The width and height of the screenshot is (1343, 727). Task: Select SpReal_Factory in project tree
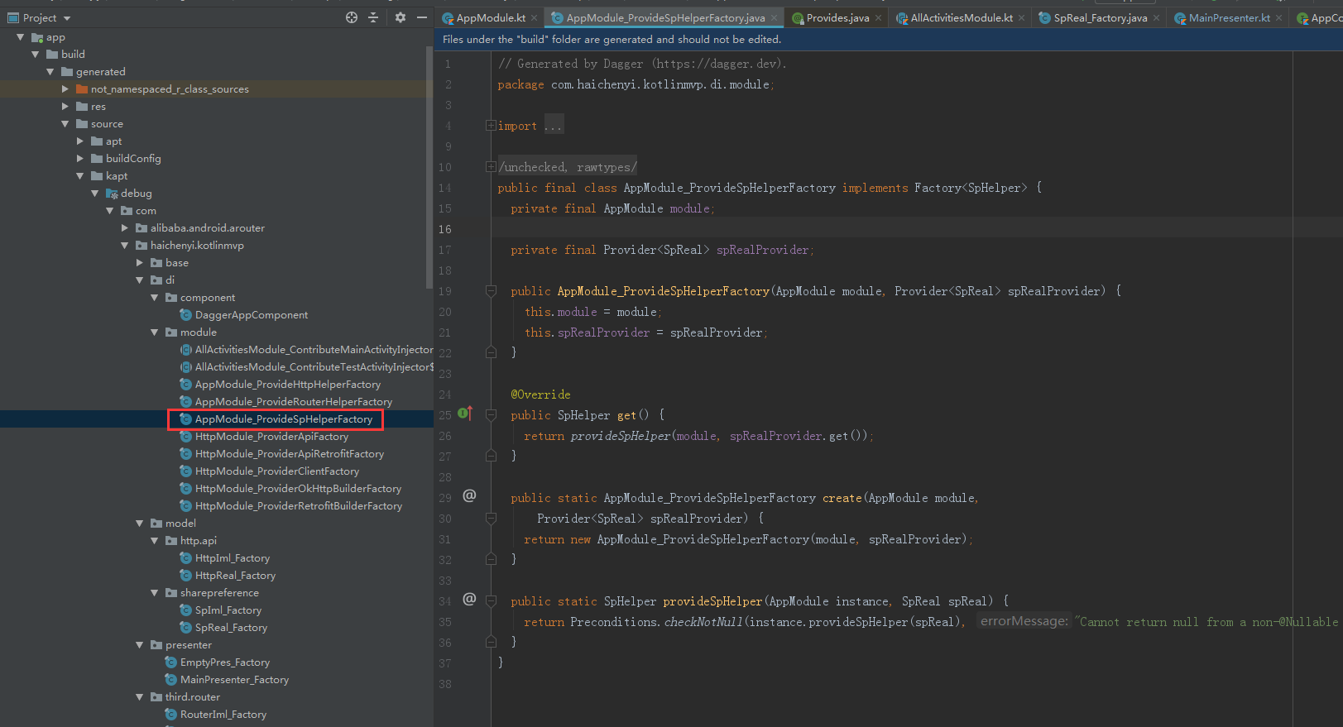231,628
